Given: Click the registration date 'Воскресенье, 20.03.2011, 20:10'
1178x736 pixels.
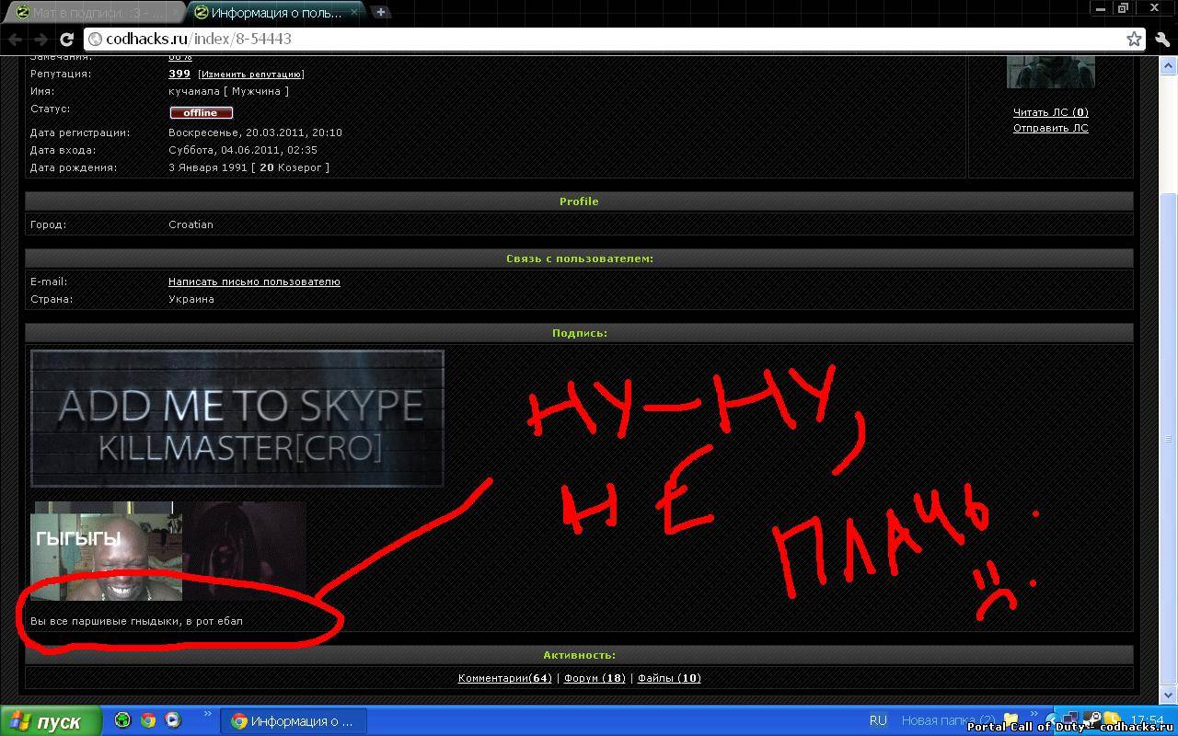Looking at the screenshot, I should pos(255,132).
